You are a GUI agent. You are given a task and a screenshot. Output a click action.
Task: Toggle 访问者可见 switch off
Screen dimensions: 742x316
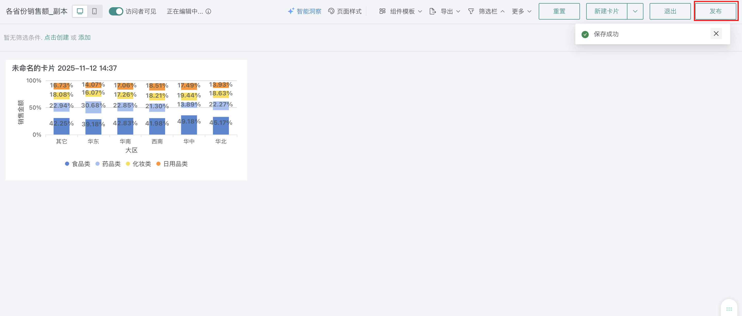(116, 11)
